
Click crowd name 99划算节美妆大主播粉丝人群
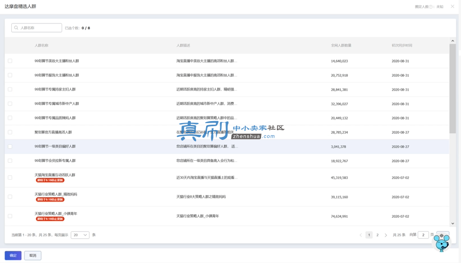pos(57,61)
